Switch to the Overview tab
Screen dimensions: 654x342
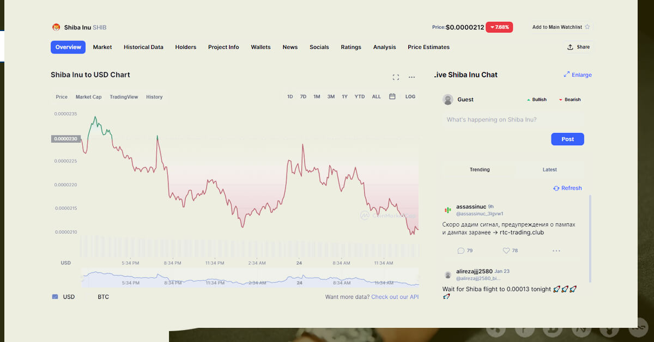coord(68,47)
